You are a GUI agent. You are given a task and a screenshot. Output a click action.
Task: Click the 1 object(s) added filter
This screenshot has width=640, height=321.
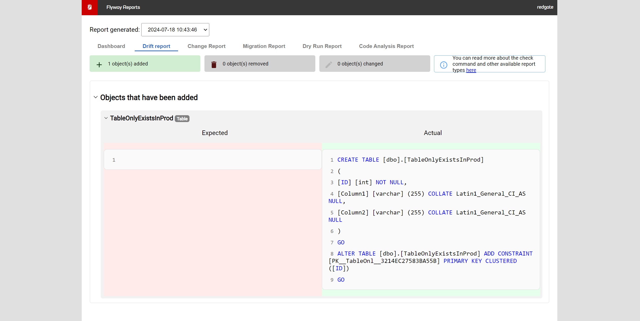pos(145,64)
